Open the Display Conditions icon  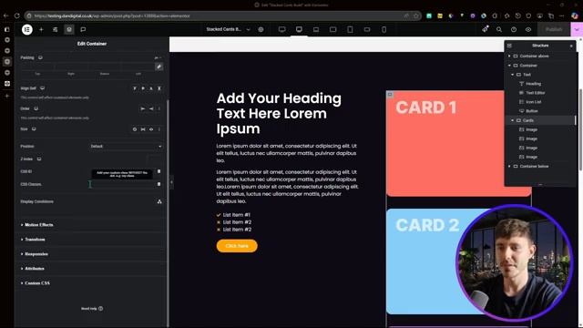(159, 201)
